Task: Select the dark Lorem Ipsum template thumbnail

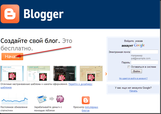Action: (x=65, y=73)
